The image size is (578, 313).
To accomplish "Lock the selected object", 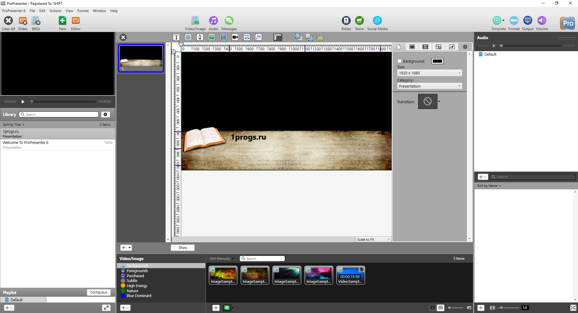I will (x=319, y=37).
